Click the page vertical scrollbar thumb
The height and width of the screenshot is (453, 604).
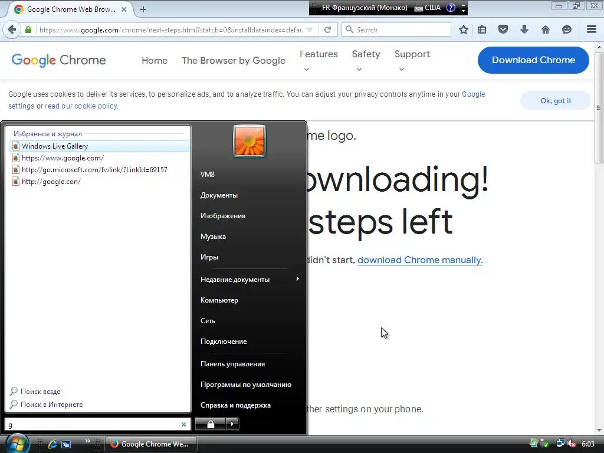click(x=599, y=108)
